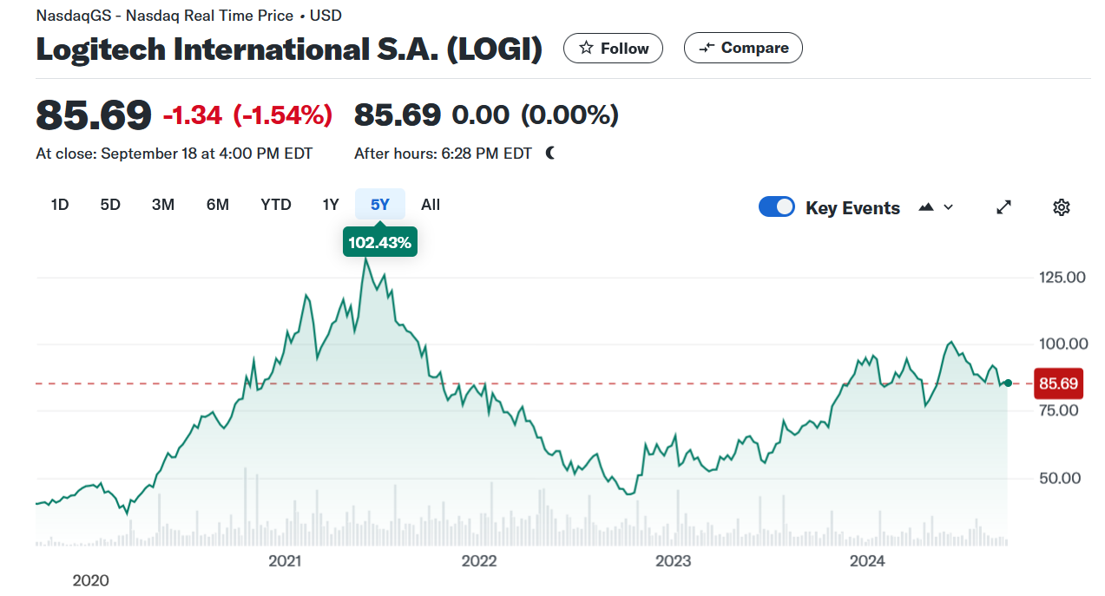
Task: Select the 1D time range
Action: pyautogui.click(x=60, y=205)
